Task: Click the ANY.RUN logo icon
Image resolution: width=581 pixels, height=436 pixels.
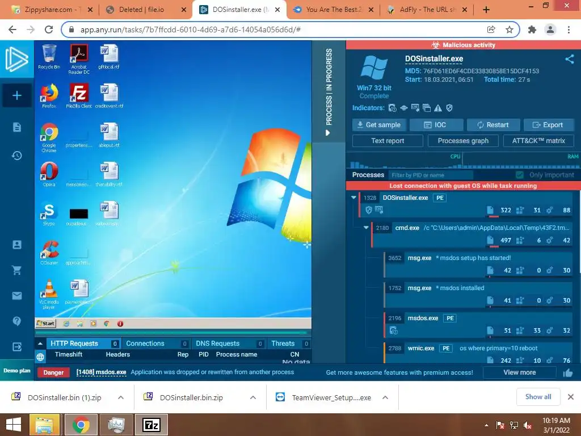Action: pyautogui.click(x=16, y=59)
